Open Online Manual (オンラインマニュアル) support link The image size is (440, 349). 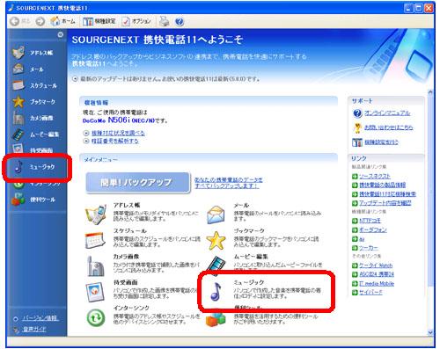(387, 113)
